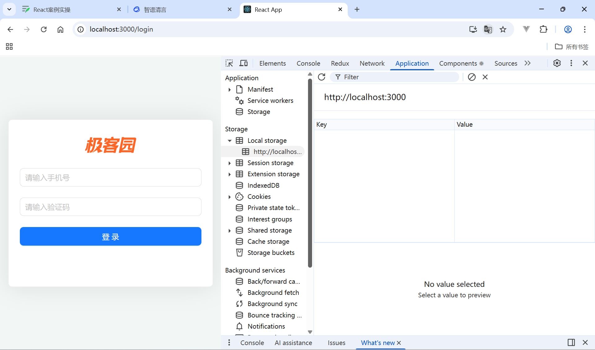Open the extensions puzzle icon

[x=543, y=29]
